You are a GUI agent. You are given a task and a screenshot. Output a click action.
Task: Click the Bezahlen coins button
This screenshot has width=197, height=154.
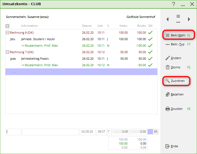(x=175, y=94)
